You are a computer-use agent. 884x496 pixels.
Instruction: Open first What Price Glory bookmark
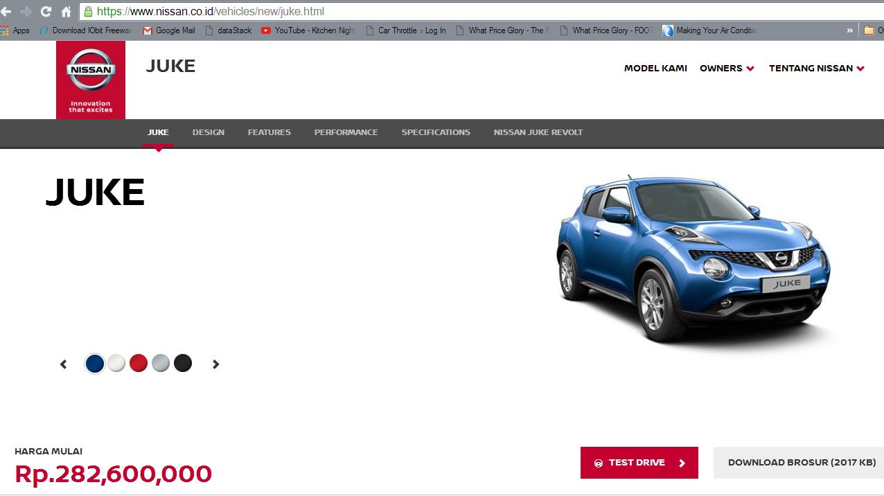click(x=502, y=30)
